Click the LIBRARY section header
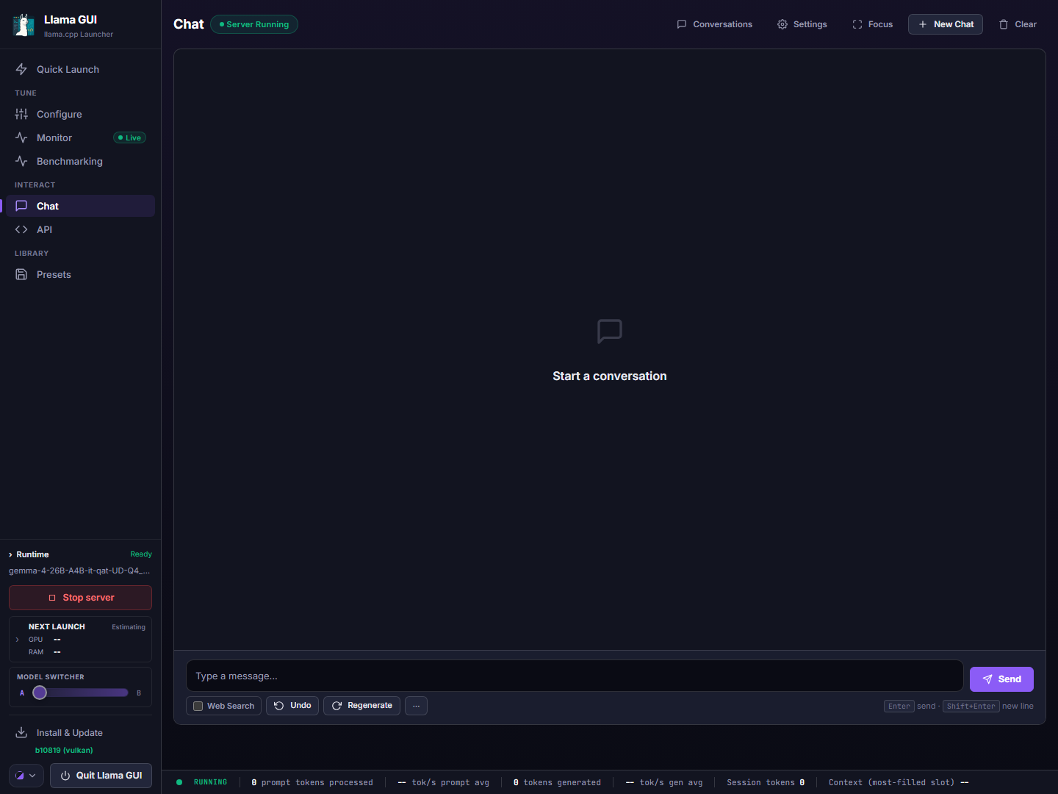This screenshot has width=1058, height=794. tap(32, 254)
